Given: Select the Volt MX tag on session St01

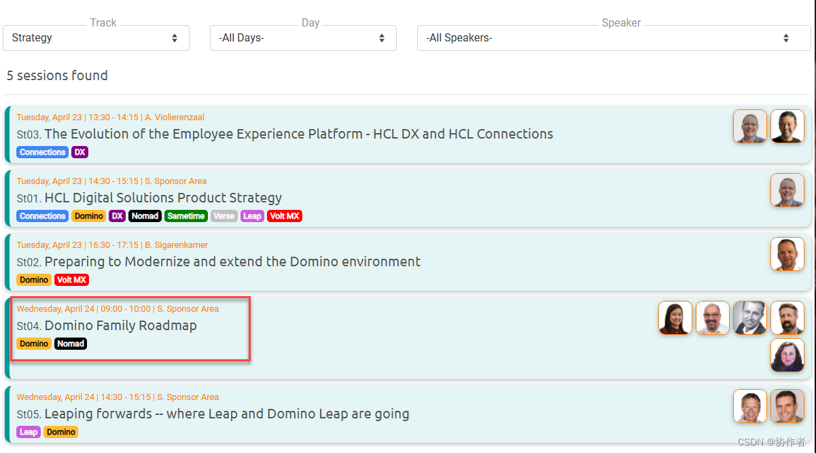Looking at the screenshot, I should click(285, 216).
